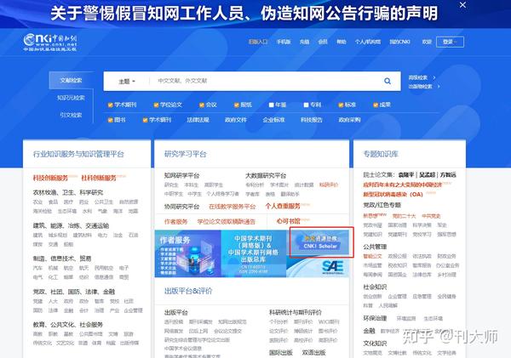Open 新型冠状病毒感染 (OA) link

[x=393, y=194]
